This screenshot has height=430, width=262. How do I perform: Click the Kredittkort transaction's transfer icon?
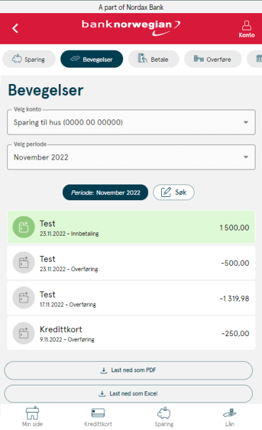point(24,333)
